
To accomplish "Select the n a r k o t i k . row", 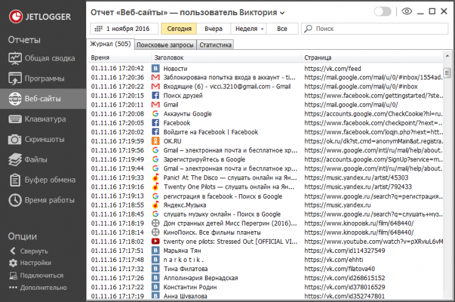I will [x=266, y=260].
